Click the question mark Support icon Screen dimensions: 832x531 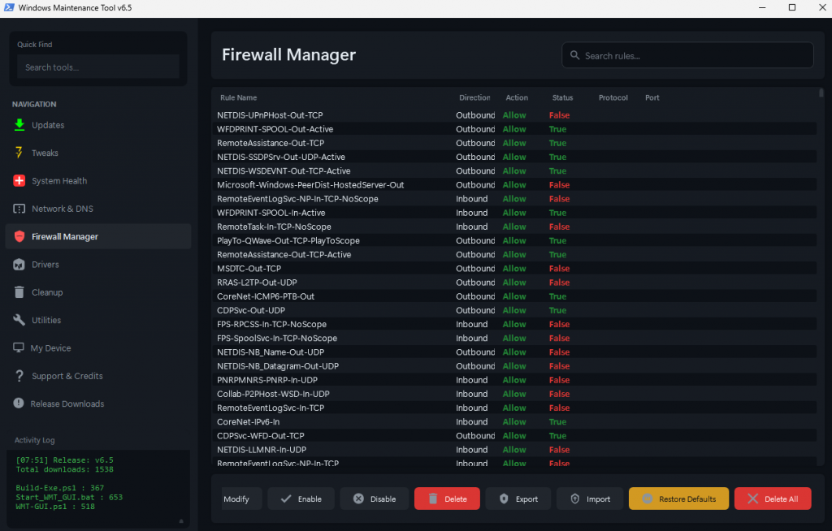[19, 376]
